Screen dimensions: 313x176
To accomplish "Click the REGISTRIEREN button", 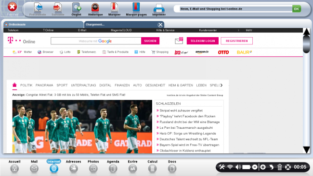I will [x=237, y=41].
